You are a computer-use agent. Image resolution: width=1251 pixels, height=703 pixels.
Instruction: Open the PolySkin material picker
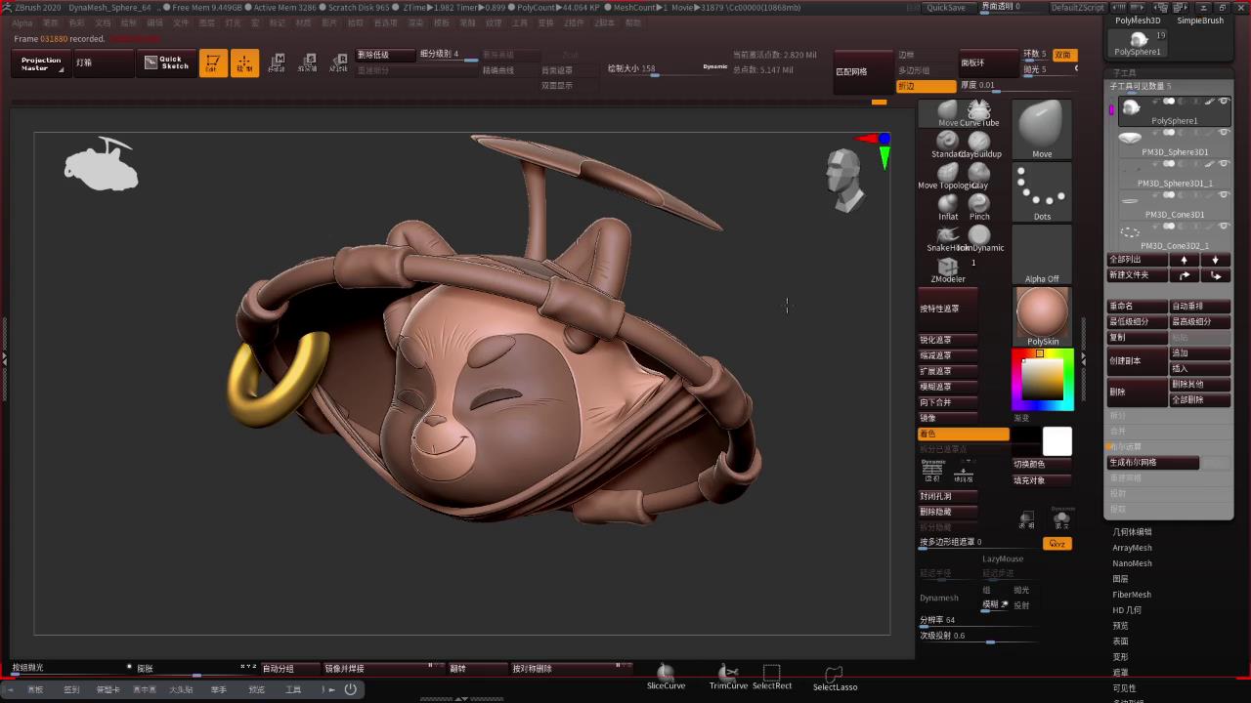1042,316
